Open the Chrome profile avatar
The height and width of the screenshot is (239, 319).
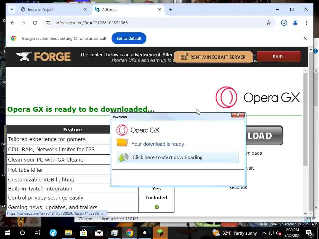click(295, 23)
